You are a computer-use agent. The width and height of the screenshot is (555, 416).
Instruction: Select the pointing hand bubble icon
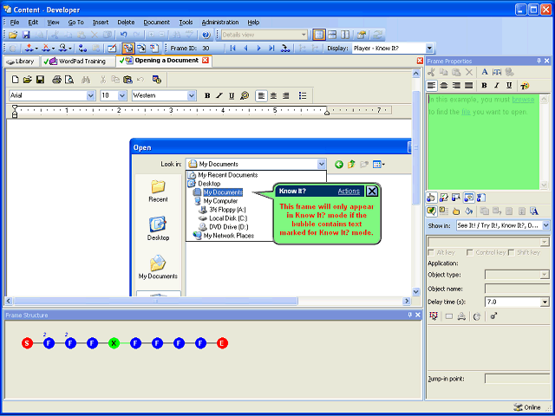[x=456, y=211]
